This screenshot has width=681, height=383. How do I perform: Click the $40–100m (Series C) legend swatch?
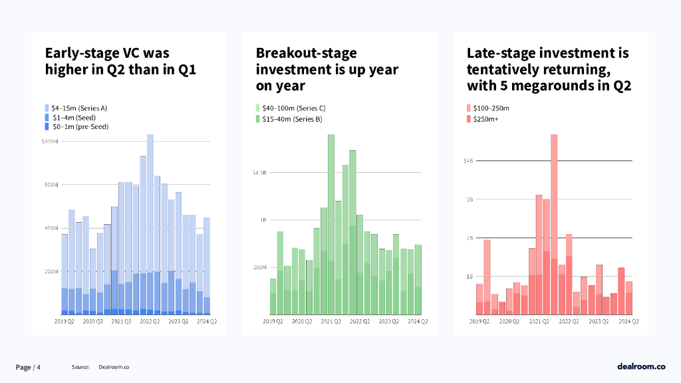258,108
